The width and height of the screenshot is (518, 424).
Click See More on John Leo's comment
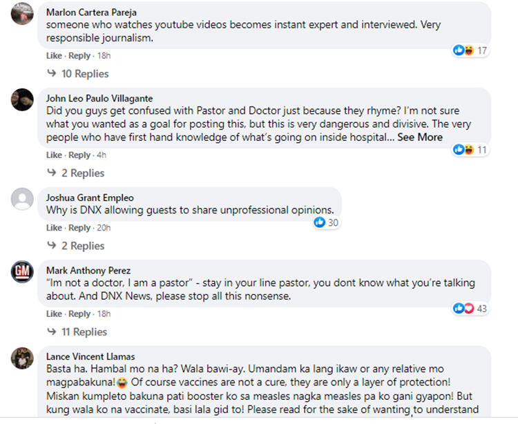[x=420, y=137]
